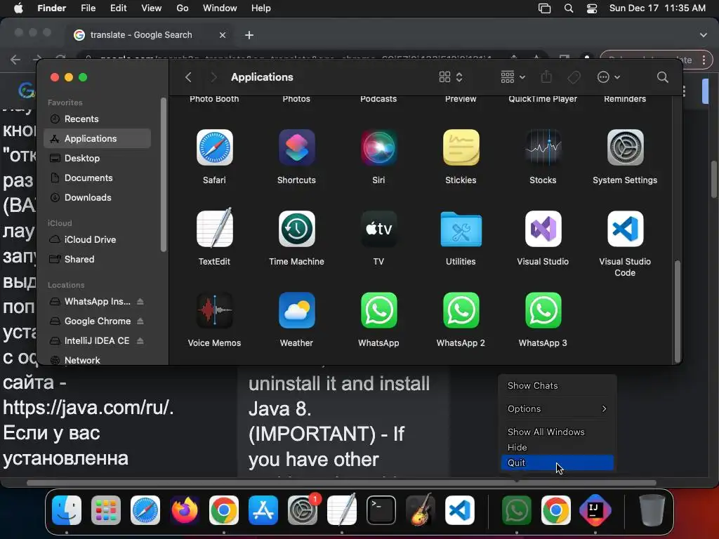Open Safari in Applications folder
The width and height of the screenshot is (719, 539).
click(x=214, y=147)
